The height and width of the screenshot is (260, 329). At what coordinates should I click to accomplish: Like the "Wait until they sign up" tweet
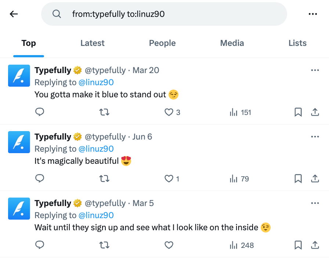coord(169,245)
